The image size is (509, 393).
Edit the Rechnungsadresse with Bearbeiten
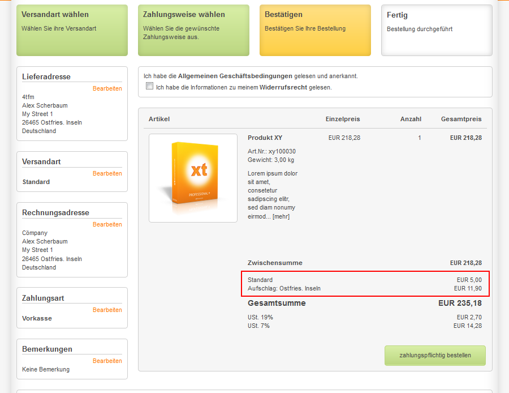pos(107,224)
